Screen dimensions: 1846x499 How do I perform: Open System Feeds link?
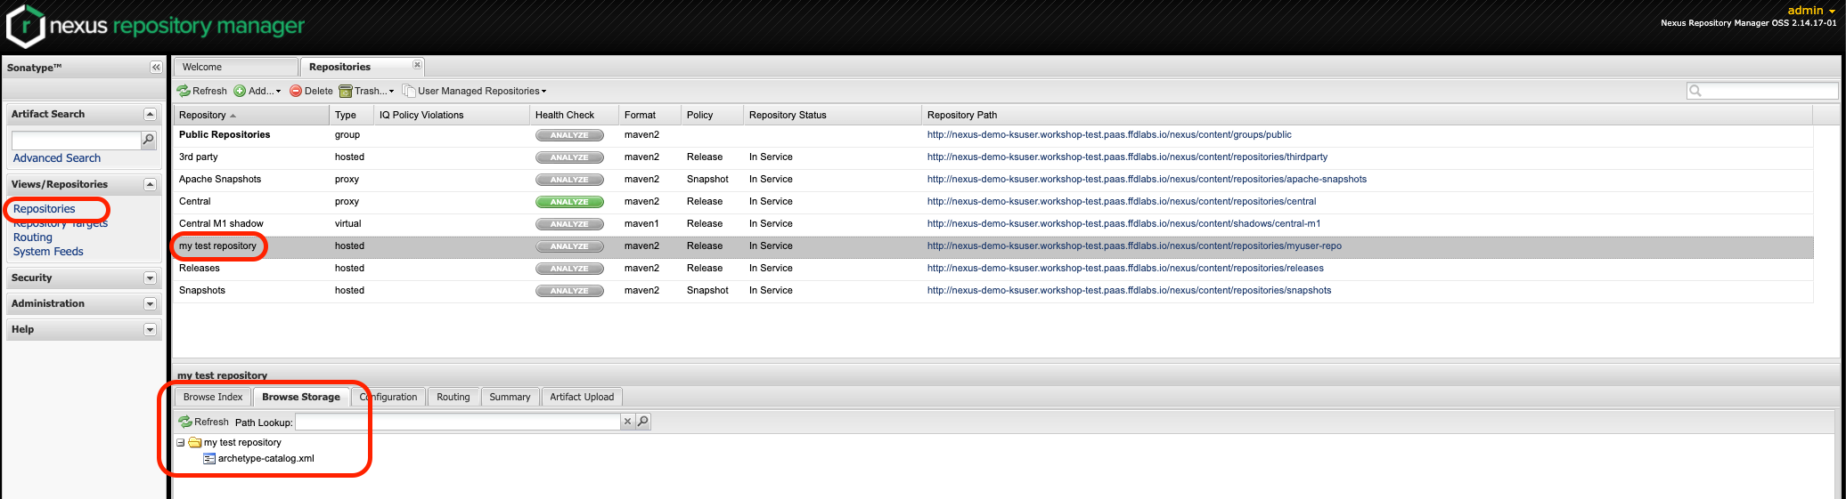coord(48,252)
